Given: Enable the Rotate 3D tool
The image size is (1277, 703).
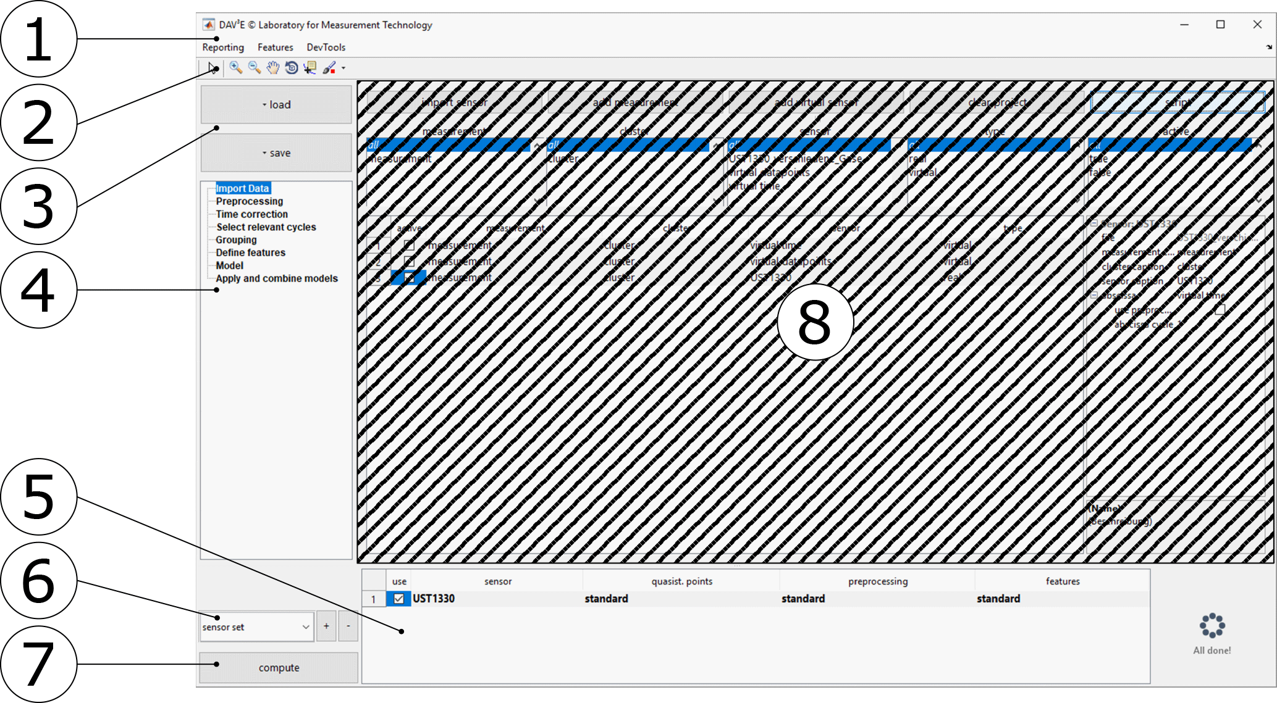Looking at the screenshot, I should (291, 68).
